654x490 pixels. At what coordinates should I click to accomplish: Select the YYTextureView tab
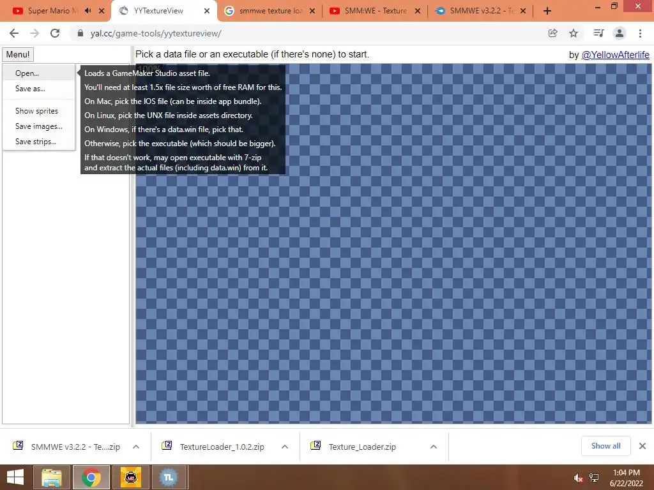coord(158,11)
